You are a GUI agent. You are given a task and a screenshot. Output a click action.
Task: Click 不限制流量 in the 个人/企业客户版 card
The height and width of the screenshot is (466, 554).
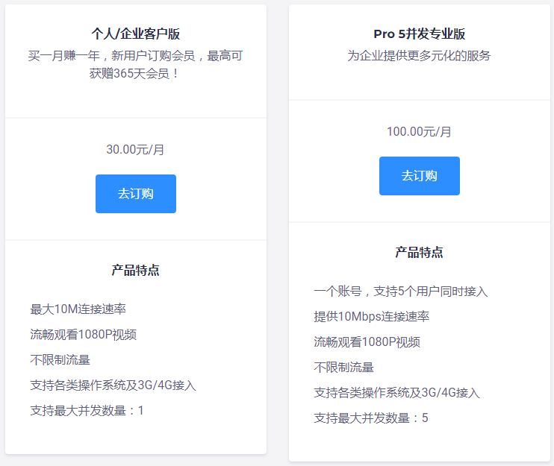60,359
